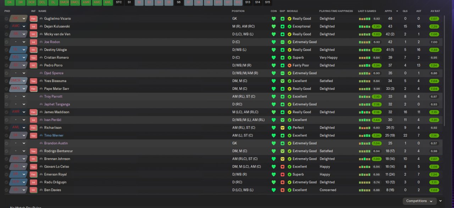Screen dimensions: 454x208
Task: Click player info icon beside Timo Werner
Action: click(41, 135)
